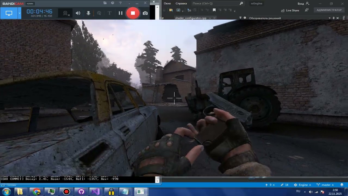The height and width of the screenshot is (196, 348).
Task: Open the Windows Start menu
Action: tap(6, 192)
